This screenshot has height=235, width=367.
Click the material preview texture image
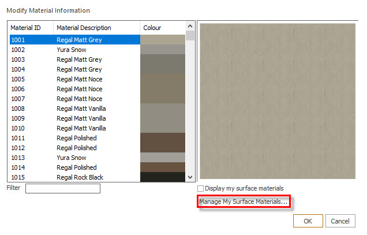click(x=278, y=101)
